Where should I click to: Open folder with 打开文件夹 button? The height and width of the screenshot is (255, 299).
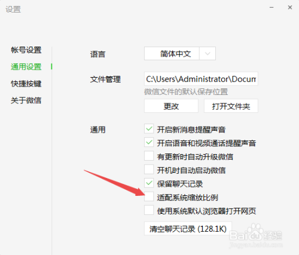click(x=231, y=106)
